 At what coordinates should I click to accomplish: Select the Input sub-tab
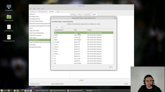point(94,15)
